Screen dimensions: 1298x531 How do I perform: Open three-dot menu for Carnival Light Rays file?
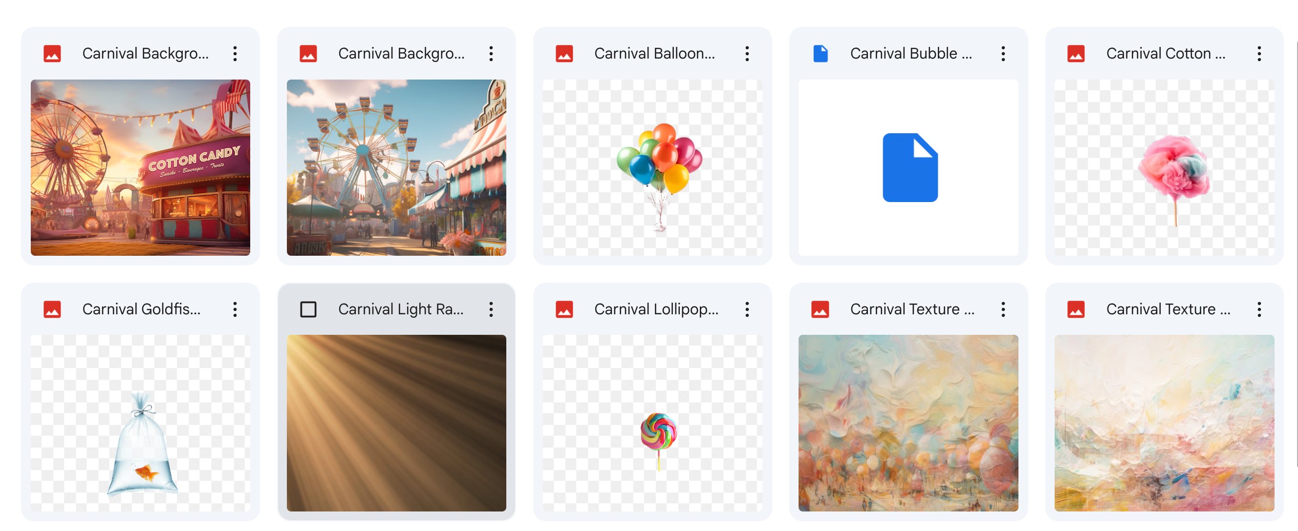(x=491, y=309)
